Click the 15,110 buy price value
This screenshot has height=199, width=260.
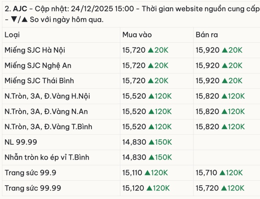132,173
